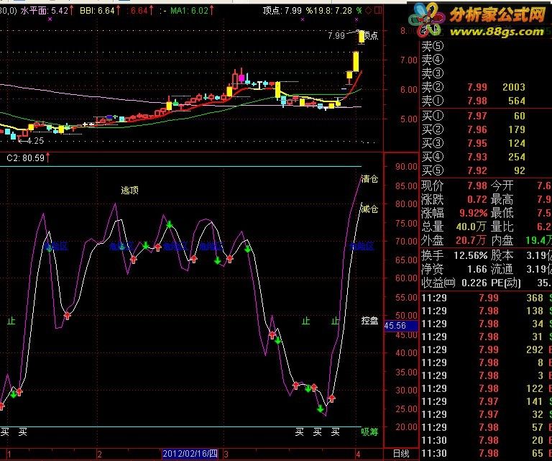Click month marker 3 on the time axis
552x461 pixels.
[x=226, y=455]
